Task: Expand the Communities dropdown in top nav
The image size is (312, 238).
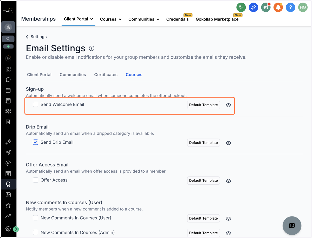Action: [x=144, y=19]
